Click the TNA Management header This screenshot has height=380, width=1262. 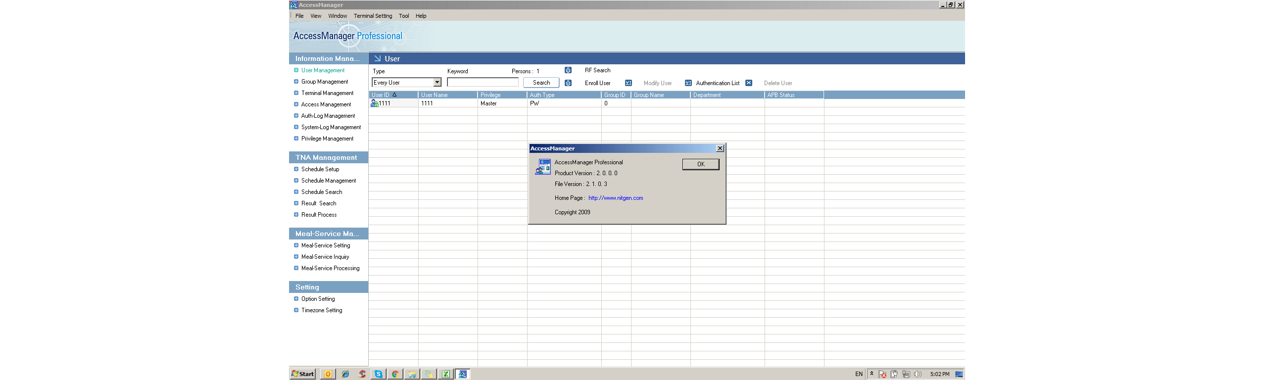[x=329, y=157]
